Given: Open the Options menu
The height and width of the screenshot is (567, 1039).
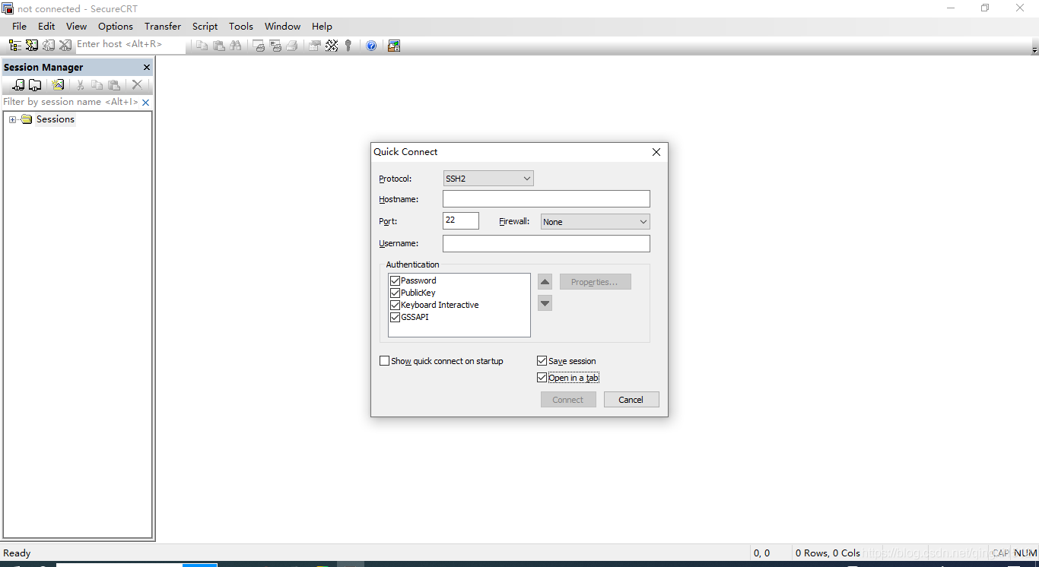Looking at the screenshot, I should click(x=116, y=26).
